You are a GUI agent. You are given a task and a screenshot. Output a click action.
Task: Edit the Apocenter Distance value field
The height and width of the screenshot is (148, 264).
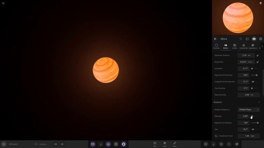[x=246, y=55]
